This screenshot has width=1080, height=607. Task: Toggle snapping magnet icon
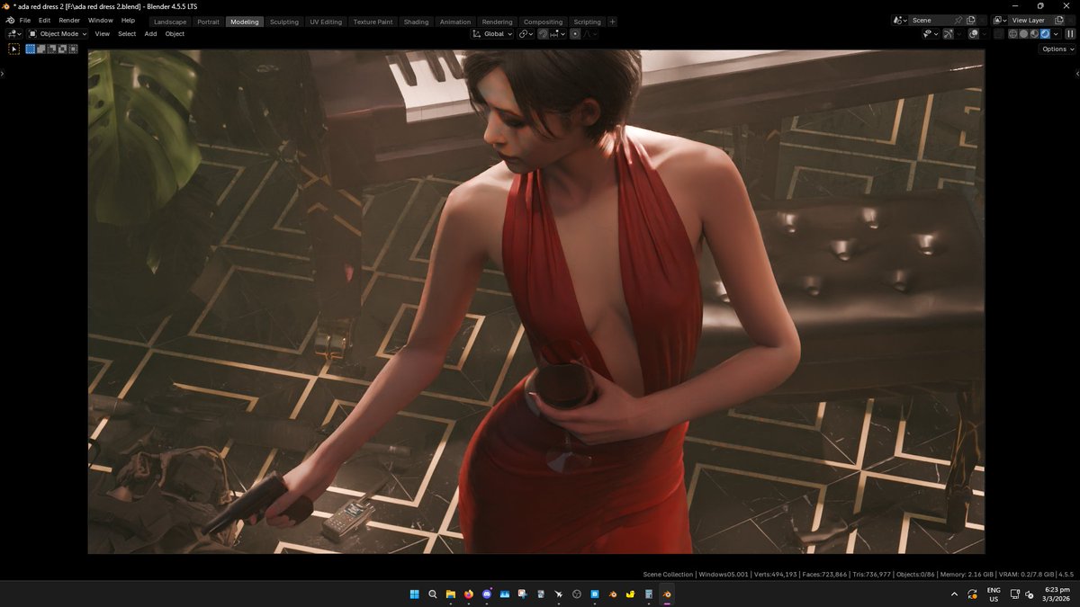coord(543,33)
